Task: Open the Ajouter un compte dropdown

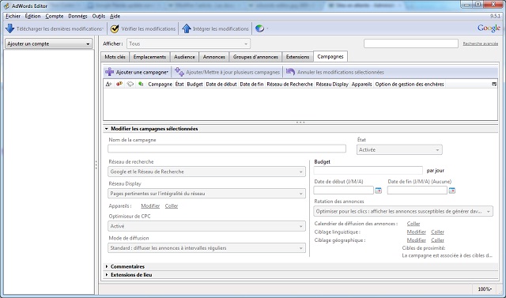Action: pyautogui.click(x=48, y=43)
